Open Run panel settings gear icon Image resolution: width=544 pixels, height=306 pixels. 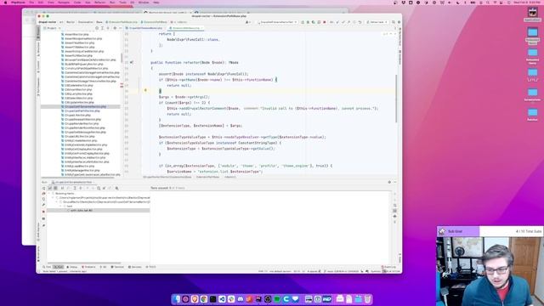(x=389, y=182)
